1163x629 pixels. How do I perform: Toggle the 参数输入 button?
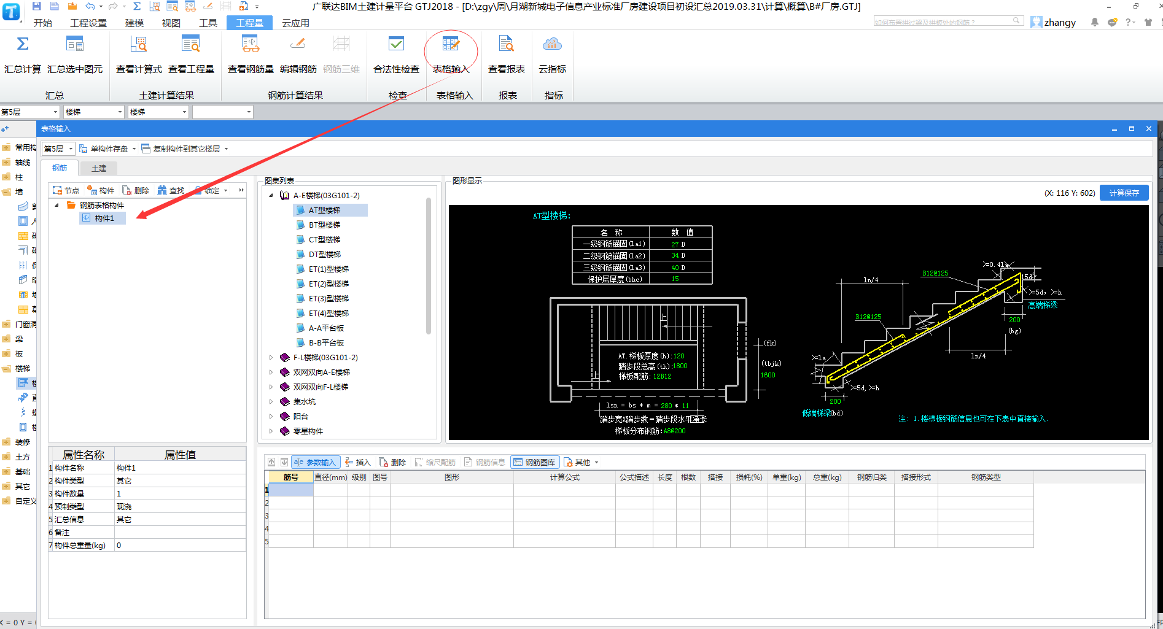(x=315, y=462)
